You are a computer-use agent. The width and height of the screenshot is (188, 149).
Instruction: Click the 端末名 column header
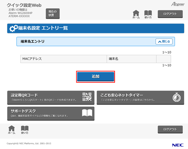(132, 59)
